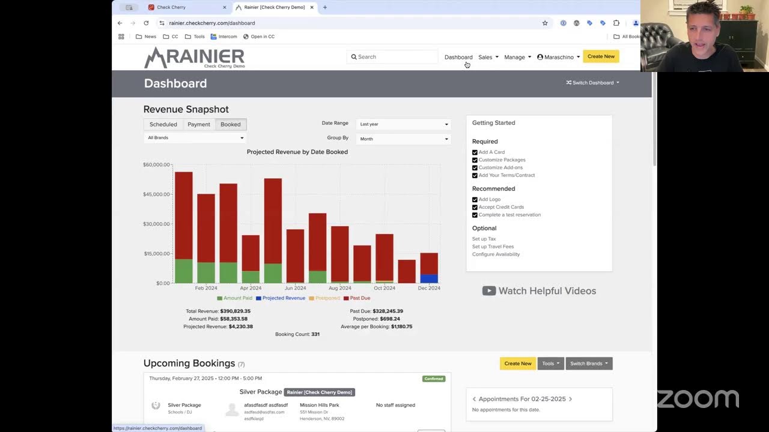Toggle Past Due legend swatch

point(346,298)
